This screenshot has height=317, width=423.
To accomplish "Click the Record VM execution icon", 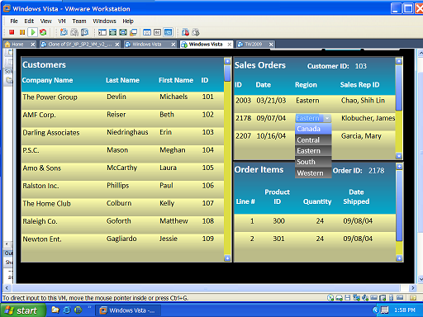I will pos(185,32).
